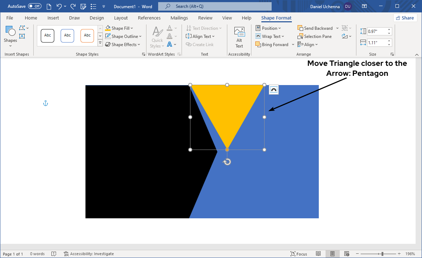The image size is (422, 258).
Task: Click the Alt Text icon
Action: (239, 37)
